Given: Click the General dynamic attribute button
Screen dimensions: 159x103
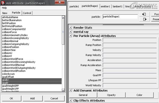Looking at the screenshot, I should [83, 95].
